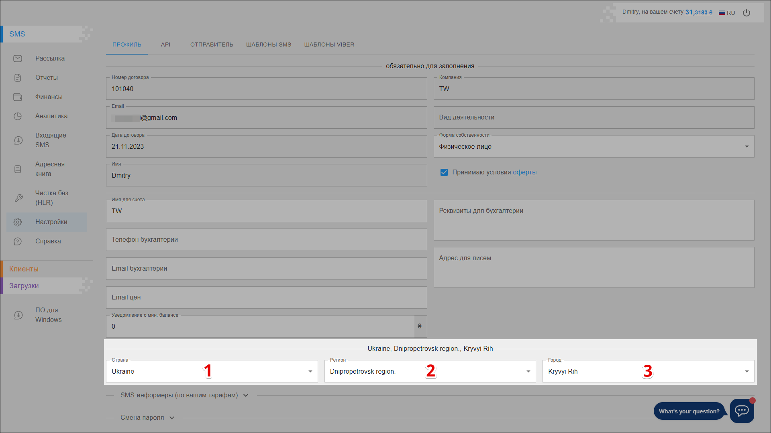The width and height of the screenshot is (771, 433).
Task: Click the envelope icon next to Рассылка
Action: click(18, 59)
